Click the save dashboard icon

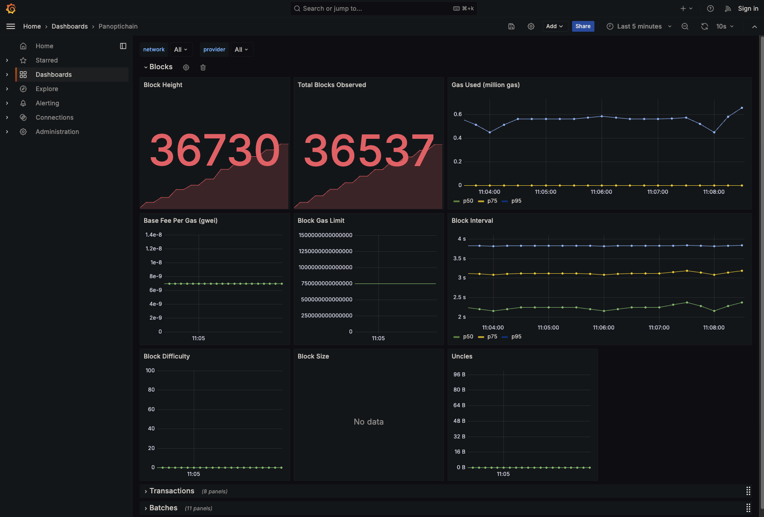tap(511, 26)
